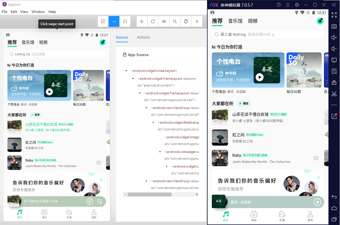Collapse the androidx.viewpager node
The height and width of the screenshot is (225, 340).
160,152
